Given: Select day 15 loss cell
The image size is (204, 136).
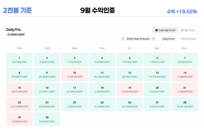Looking at the screenshot, I should coord(19,89).
